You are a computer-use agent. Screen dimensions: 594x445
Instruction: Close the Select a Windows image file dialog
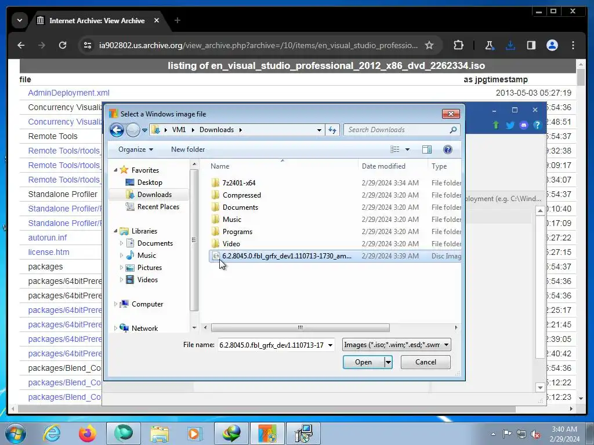point(451,114)
